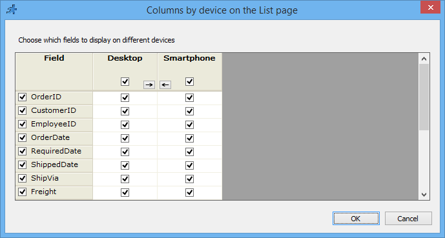Select the ShipVia field name
Screen dimensions: 445x238
pyautogui.click(x=45, y=178)
